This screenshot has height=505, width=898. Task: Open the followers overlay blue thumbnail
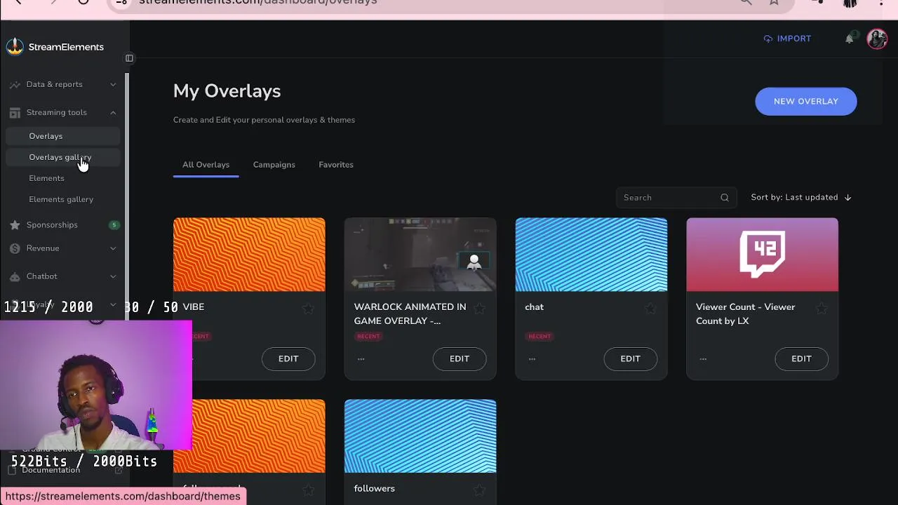(x=420, y=436)
